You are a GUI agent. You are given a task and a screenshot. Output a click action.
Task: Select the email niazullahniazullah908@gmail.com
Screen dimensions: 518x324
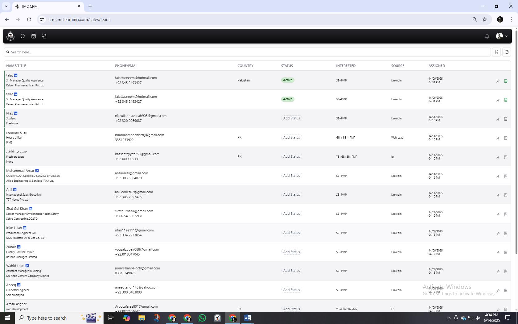(x=141, y=116)
